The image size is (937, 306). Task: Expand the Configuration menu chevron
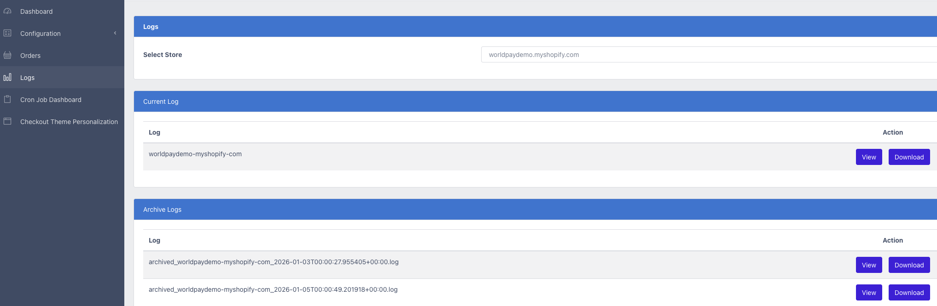[115, 33]
